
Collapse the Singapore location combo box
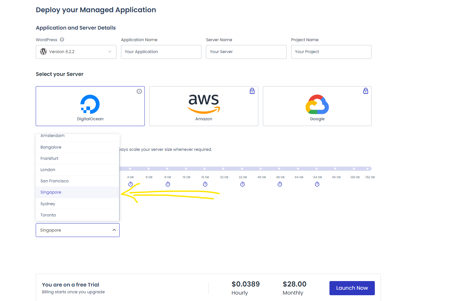(x=78, y=230)
